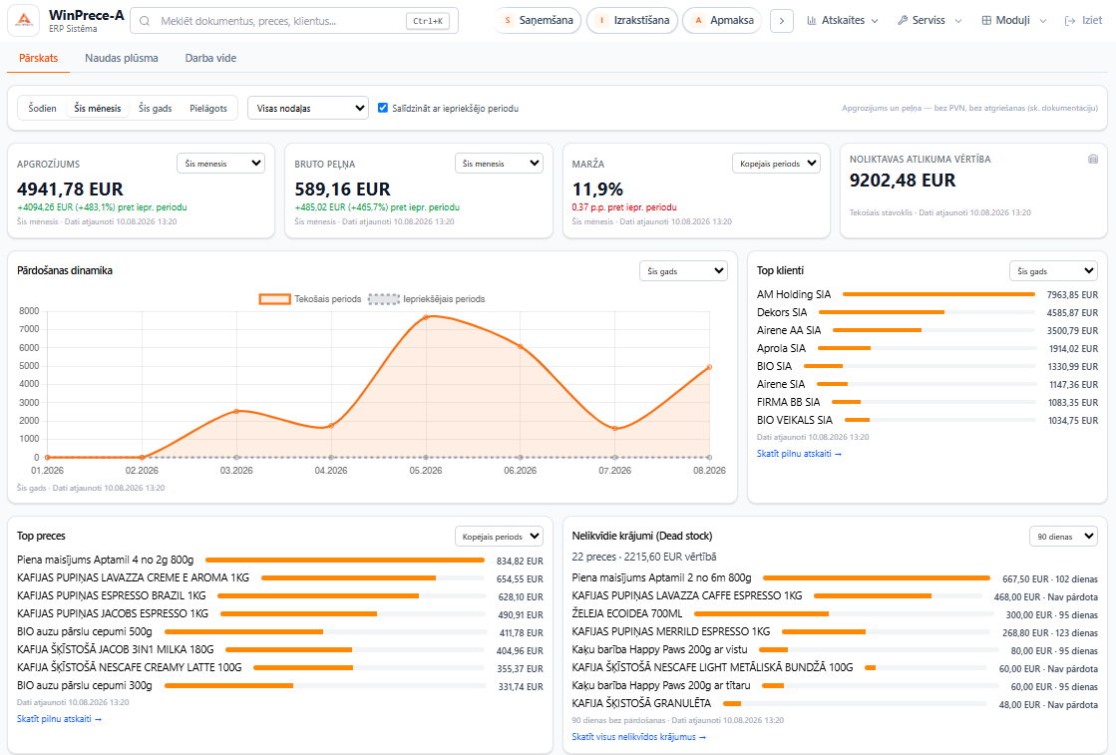Click Aprola SIA client row
The height and width of the screenshot is (755, 1116).
coord(927,348)
